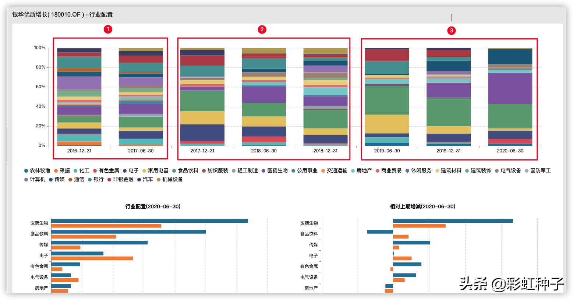Toggle the 有色金属 legend entry
The image size is (573, 300).
click(106, 171)
